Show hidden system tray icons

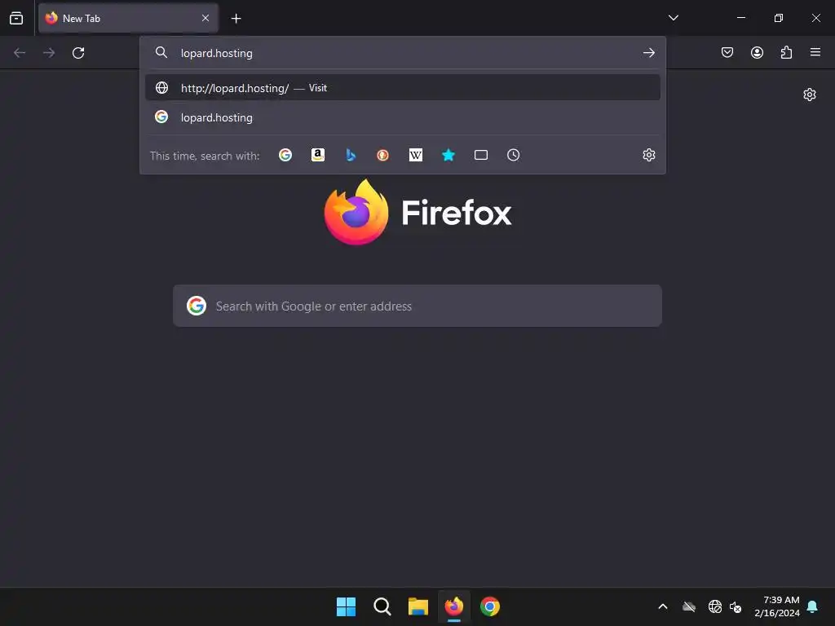(663, 606)
